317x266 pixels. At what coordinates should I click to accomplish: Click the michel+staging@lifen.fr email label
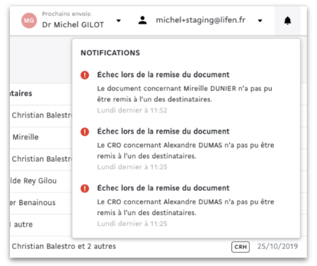pos(200,20)
